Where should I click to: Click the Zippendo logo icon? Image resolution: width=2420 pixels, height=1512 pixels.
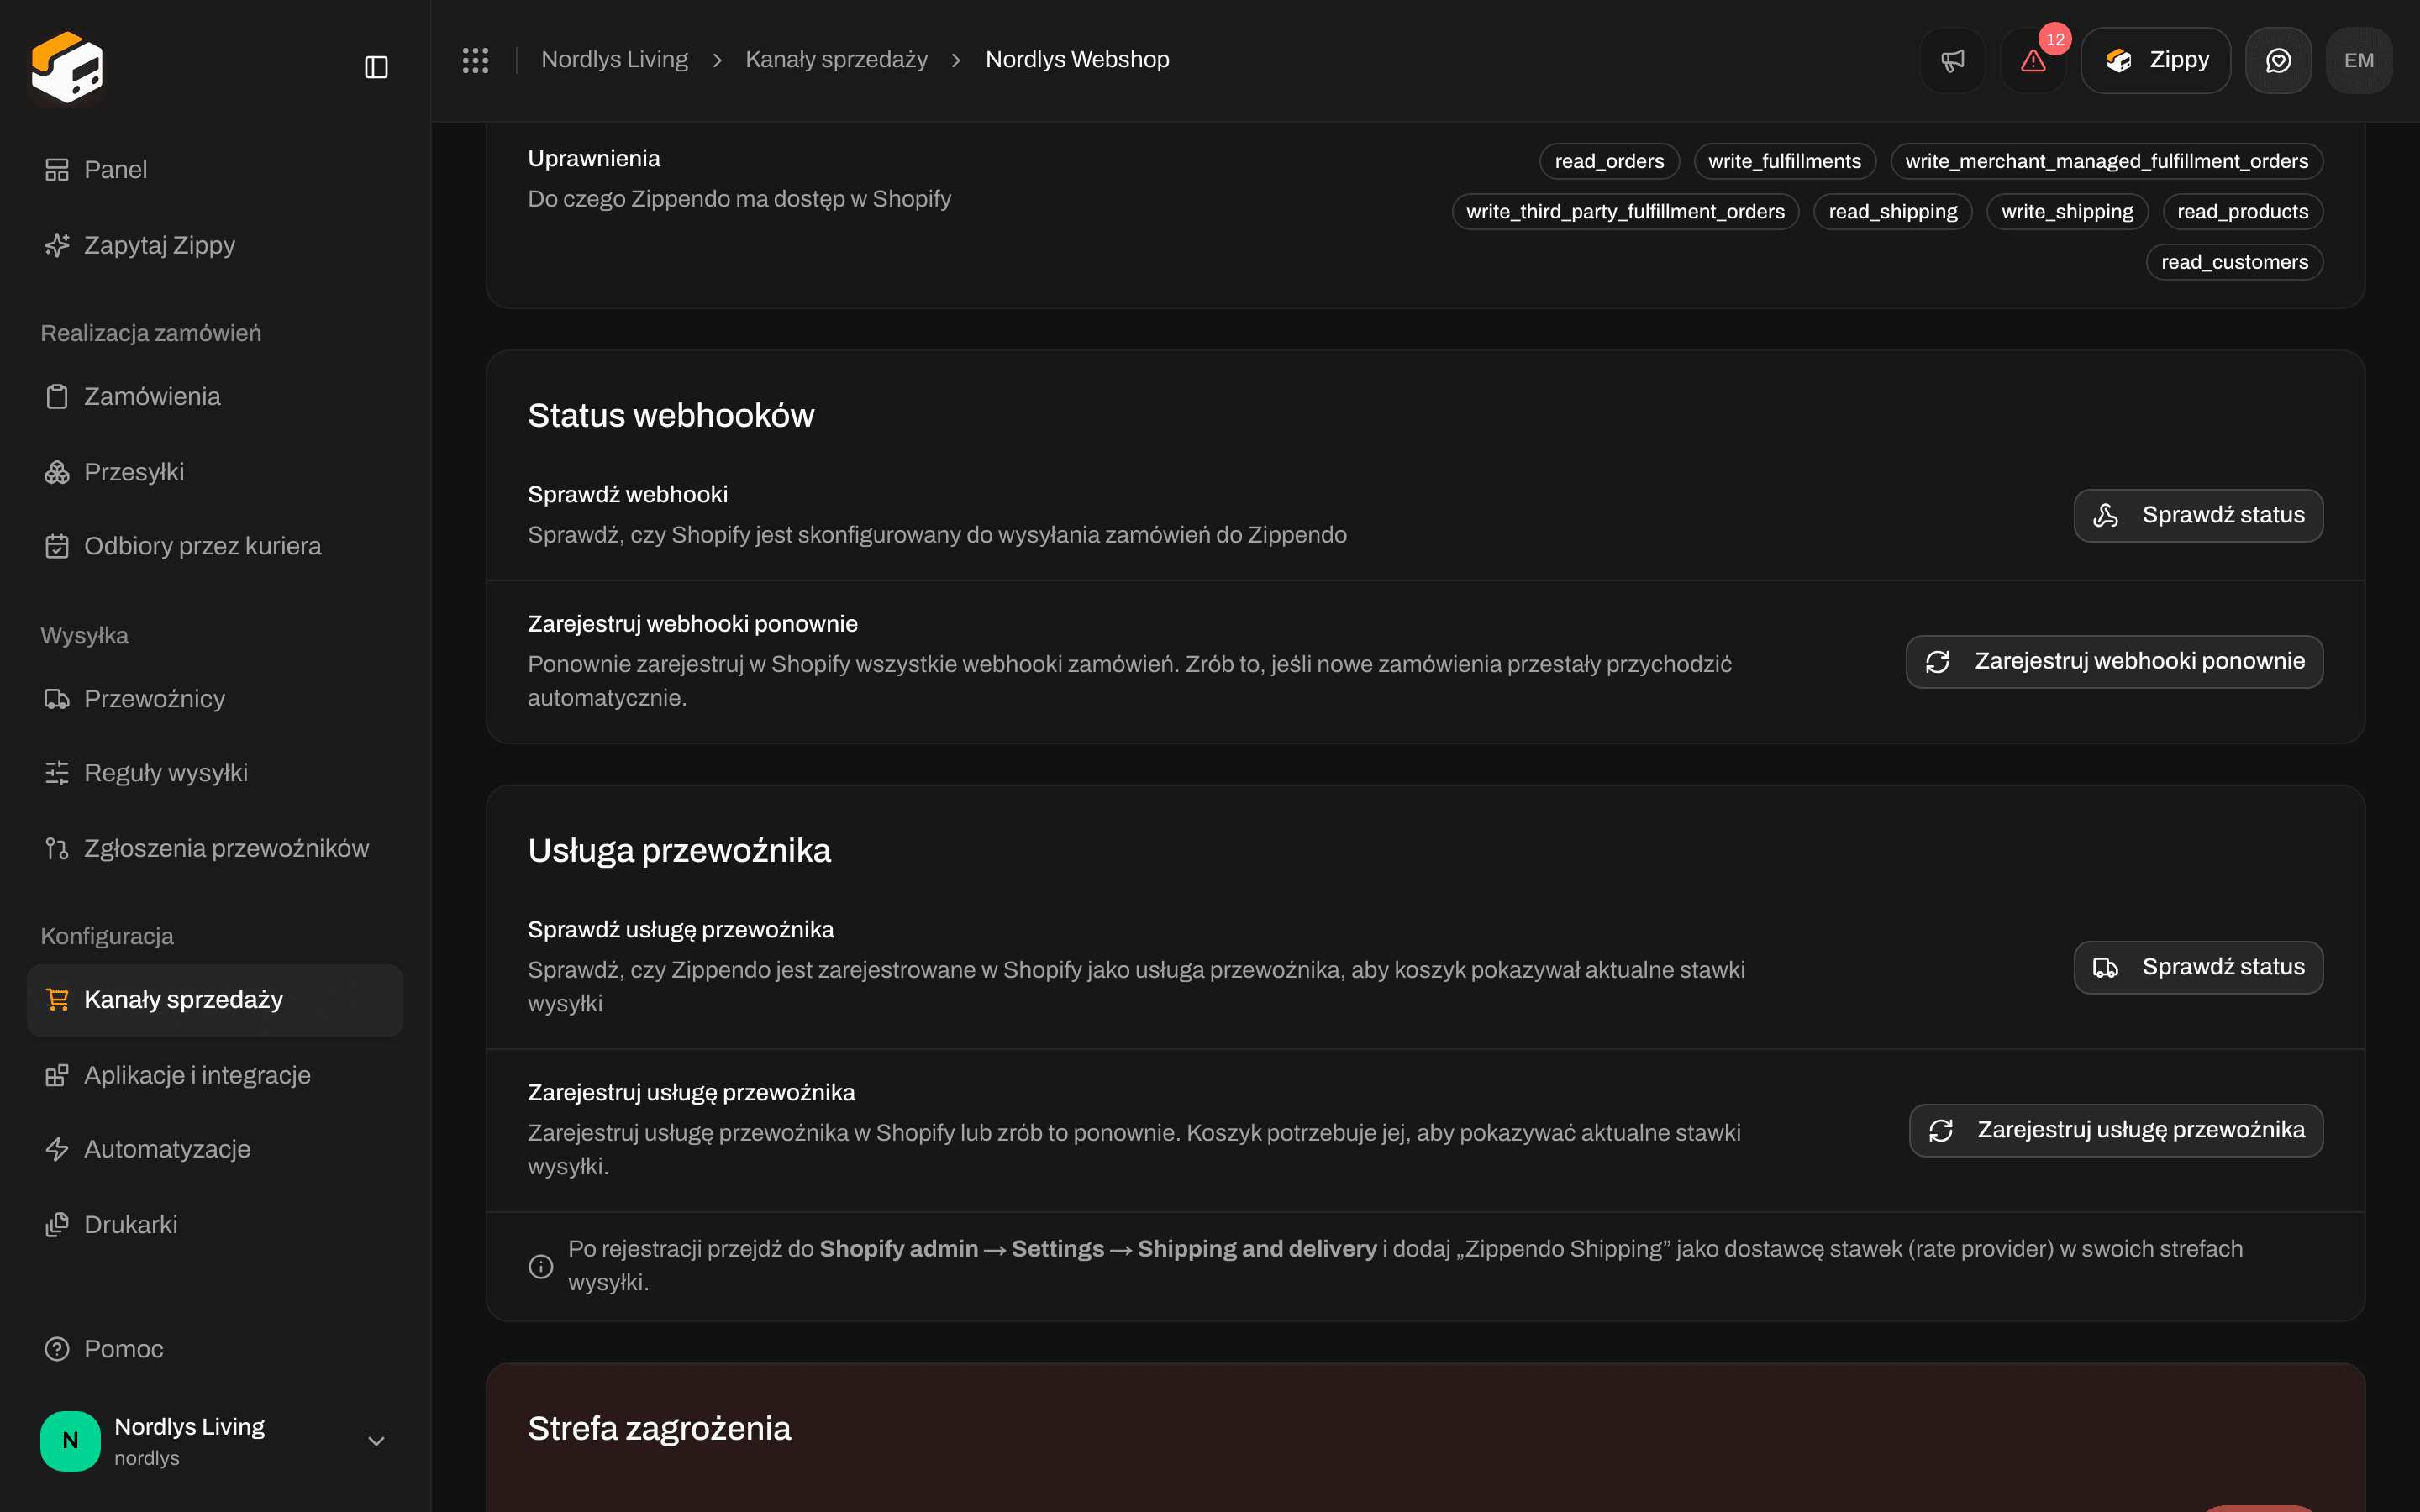(x=67, y=67)
